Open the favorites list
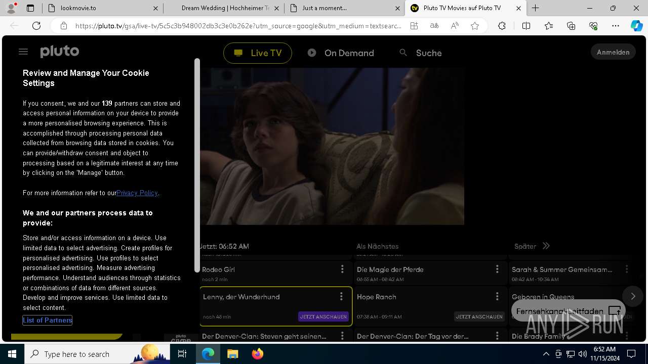Viewport: 648px width, 364px height. [549, 26]
